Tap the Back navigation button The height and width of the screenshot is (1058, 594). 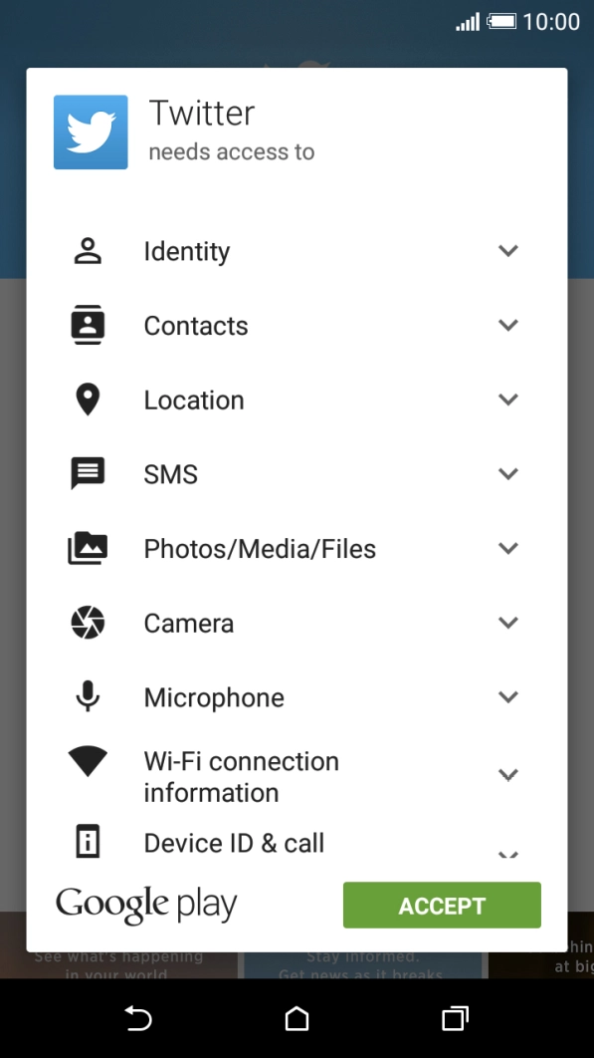pos(138,1019)
